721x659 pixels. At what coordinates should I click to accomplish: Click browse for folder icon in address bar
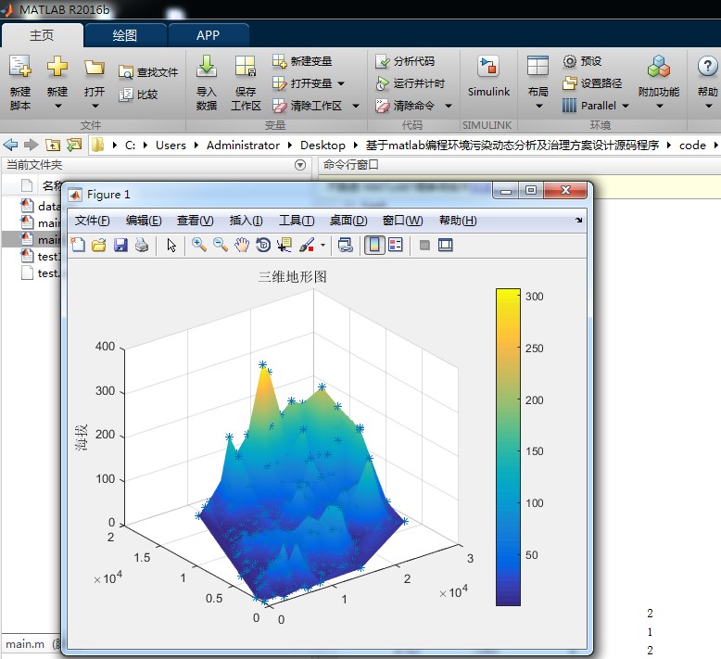(73, 146)
